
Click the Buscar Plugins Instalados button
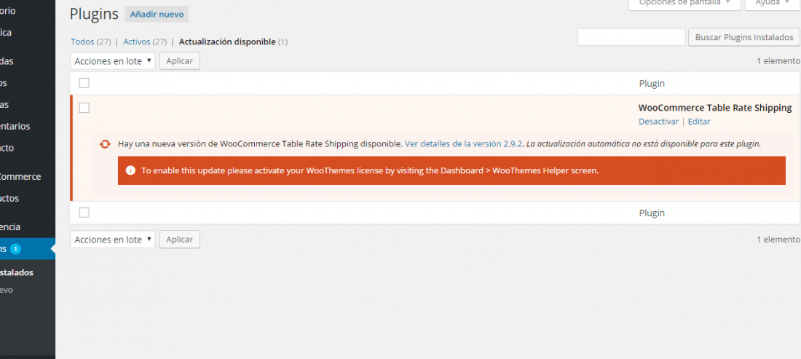pyautogui.click(x=744, y=37)
